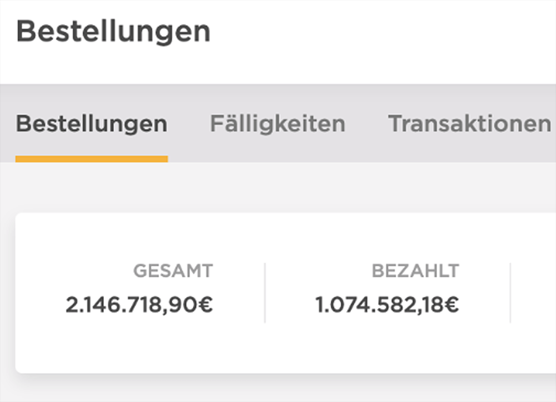Click the Bestellungen page heading
The height and width of the screenshot is (402, 556).
pos(113,32)
